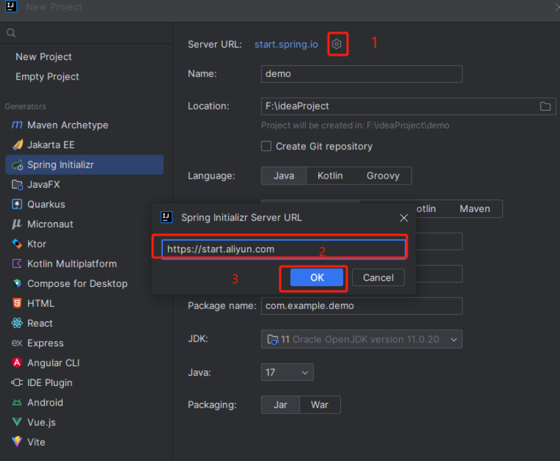Click the project Name field
Screen dimensions: 560x461
pos(361,74)
